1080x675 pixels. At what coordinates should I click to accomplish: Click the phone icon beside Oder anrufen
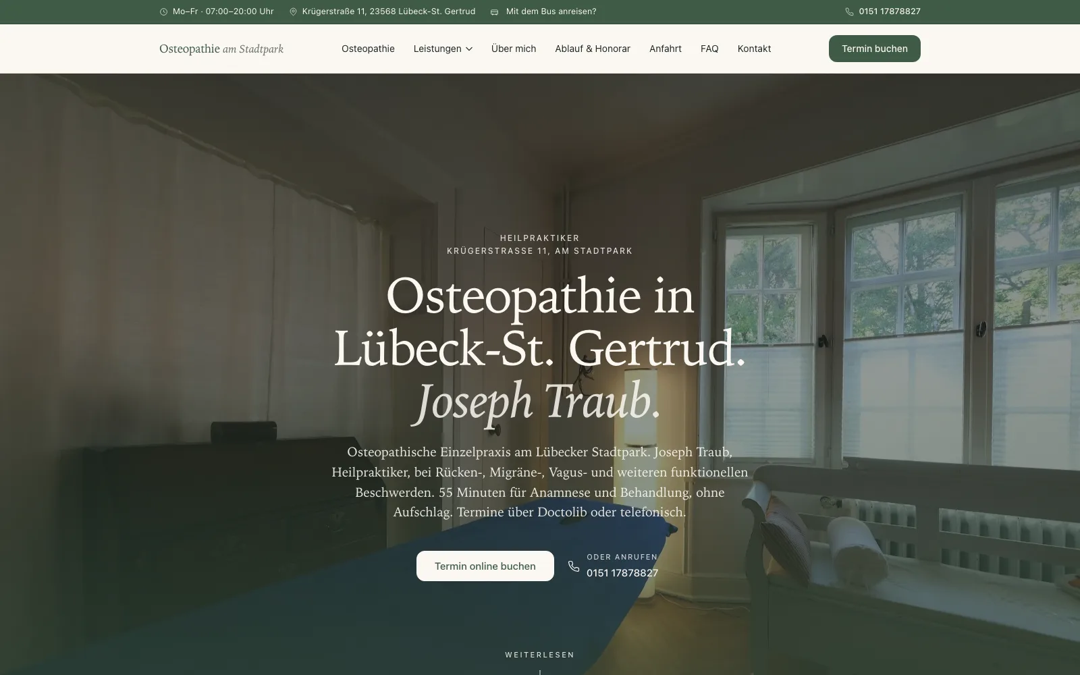pos(574,566)
